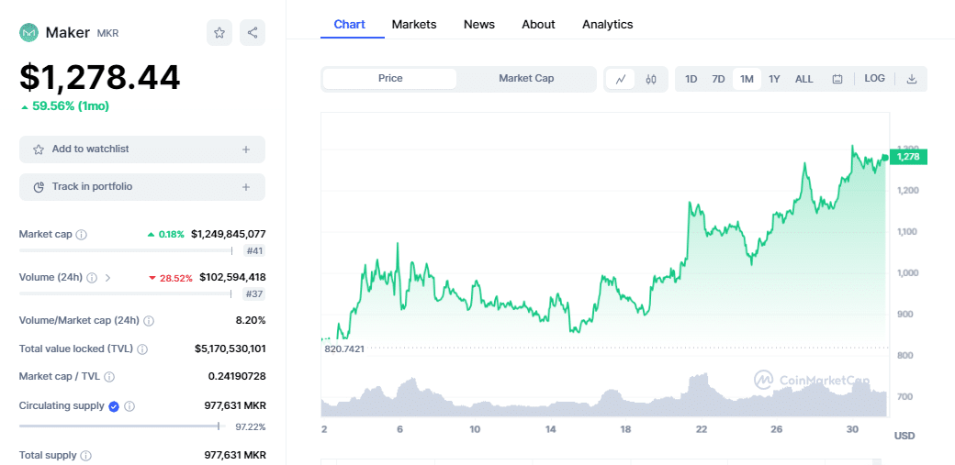Open the About tab
The height and width of the screenshot is (465, 955).
(538, 25)
